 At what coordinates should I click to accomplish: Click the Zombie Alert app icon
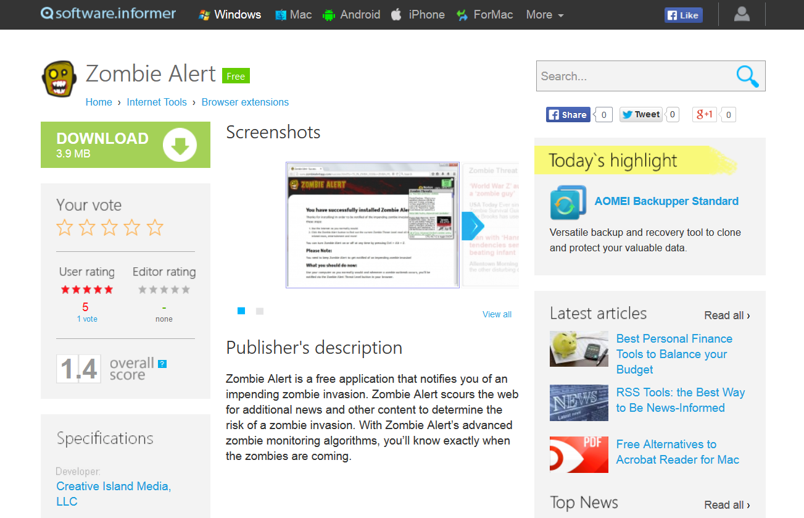59,78
